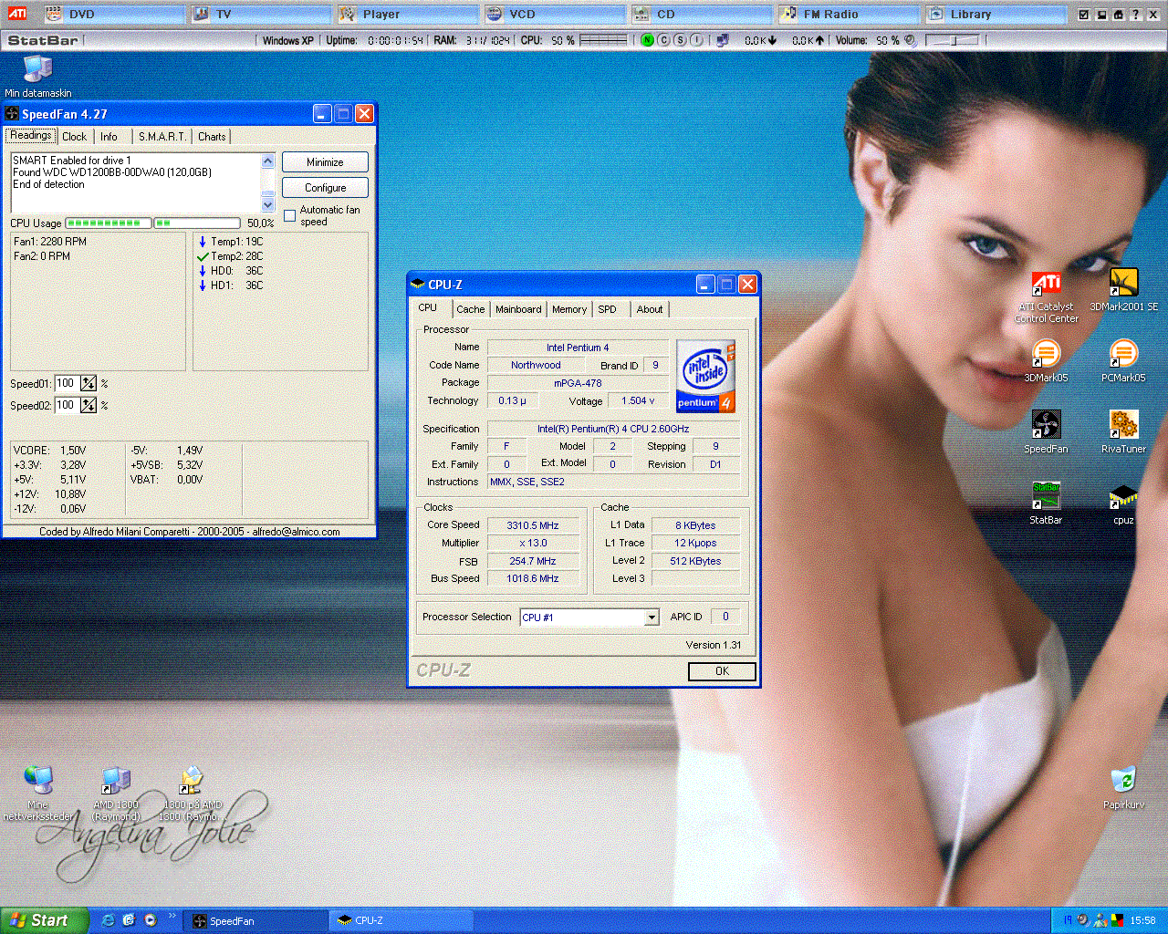Open Mine nettverkssteder desktop icon

(37, 794)
